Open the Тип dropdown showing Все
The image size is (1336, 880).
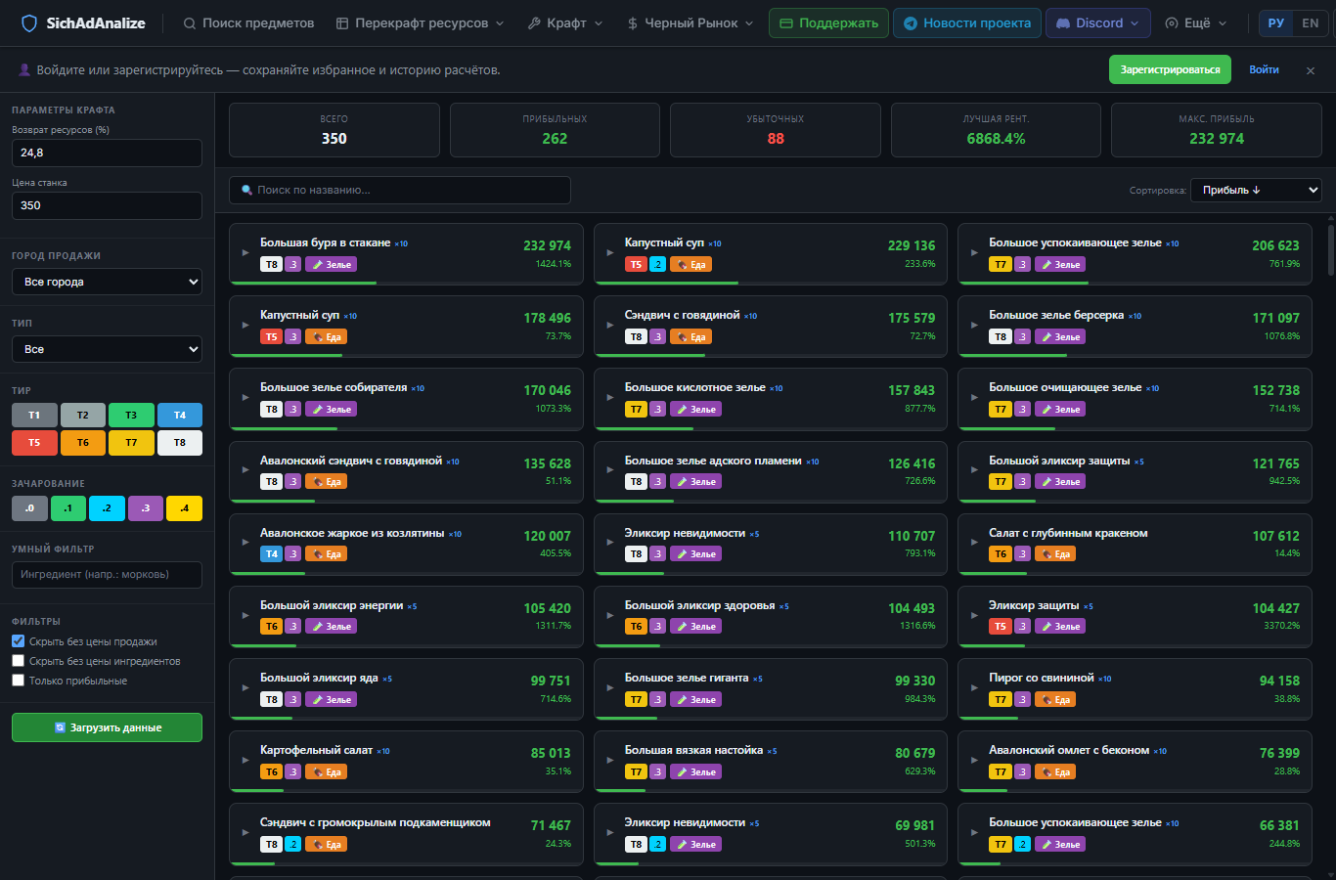pyautogui.click(x=107, y=349)
